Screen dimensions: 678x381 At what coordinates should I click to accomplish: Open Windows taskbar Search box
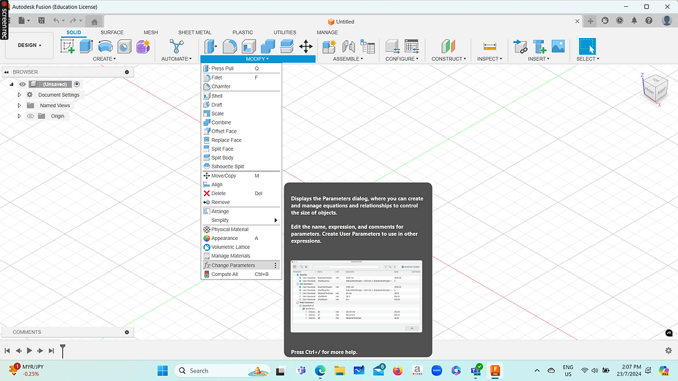pos(223,371)
